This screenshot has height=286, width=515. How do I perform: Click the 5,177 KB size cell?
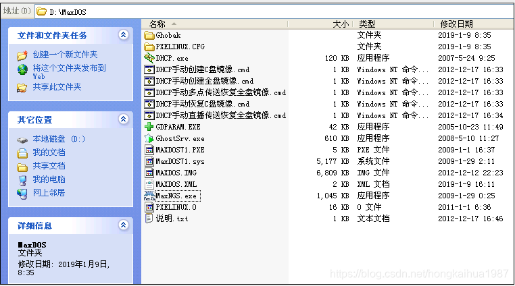pos(333,161)
